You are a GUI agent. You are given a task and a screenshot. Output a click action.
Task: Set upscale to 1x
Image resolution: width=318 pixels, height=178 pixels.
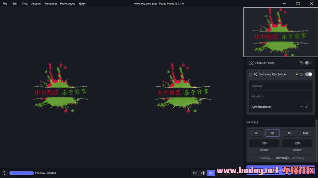click(x=256, y=133)
